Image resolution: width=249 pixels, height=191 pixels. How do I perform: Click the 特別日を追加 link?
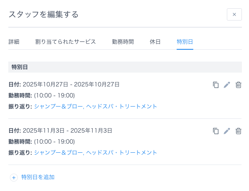pyautogui.click(x=38, y=177)
